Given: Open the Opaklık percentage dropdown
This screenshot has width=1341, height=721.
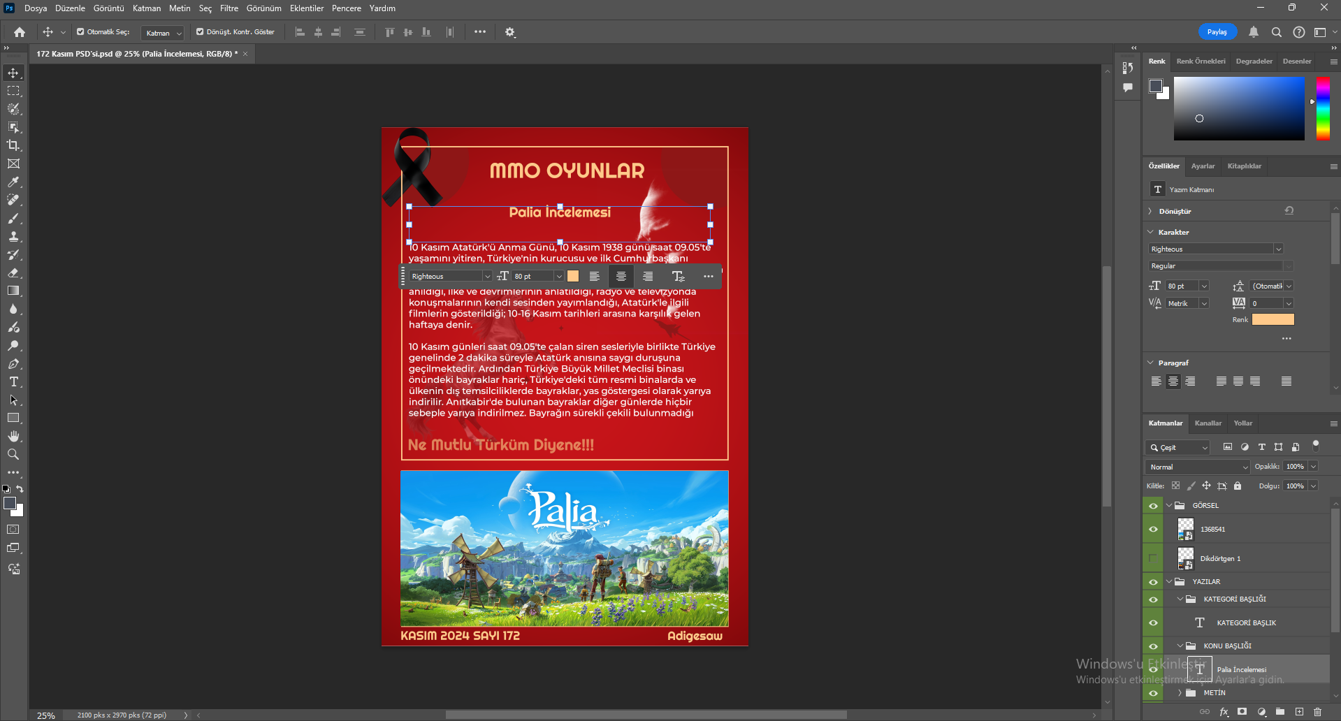Looking at the screenshot, I should tap(1313, 467).
